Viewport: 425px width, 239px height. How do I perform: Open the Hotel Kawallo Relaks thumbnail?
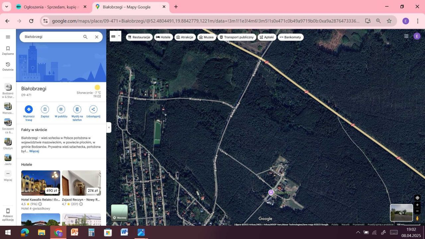click(x=41, y=183)
